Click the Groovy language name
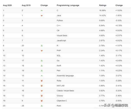Viewport: 131px width, 110px height. click(x=60, y=96)
